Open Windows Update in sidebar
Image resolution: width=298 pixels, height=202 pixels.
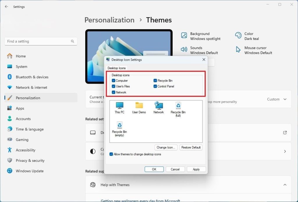(29, 171)
